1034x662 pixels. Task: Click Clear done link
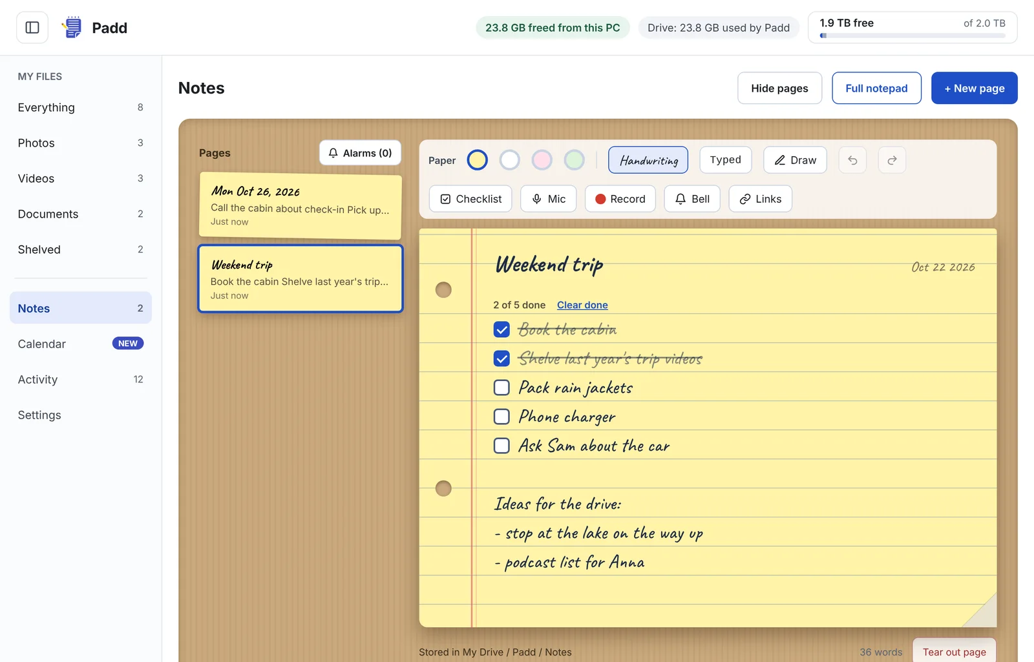click(582, 305)
